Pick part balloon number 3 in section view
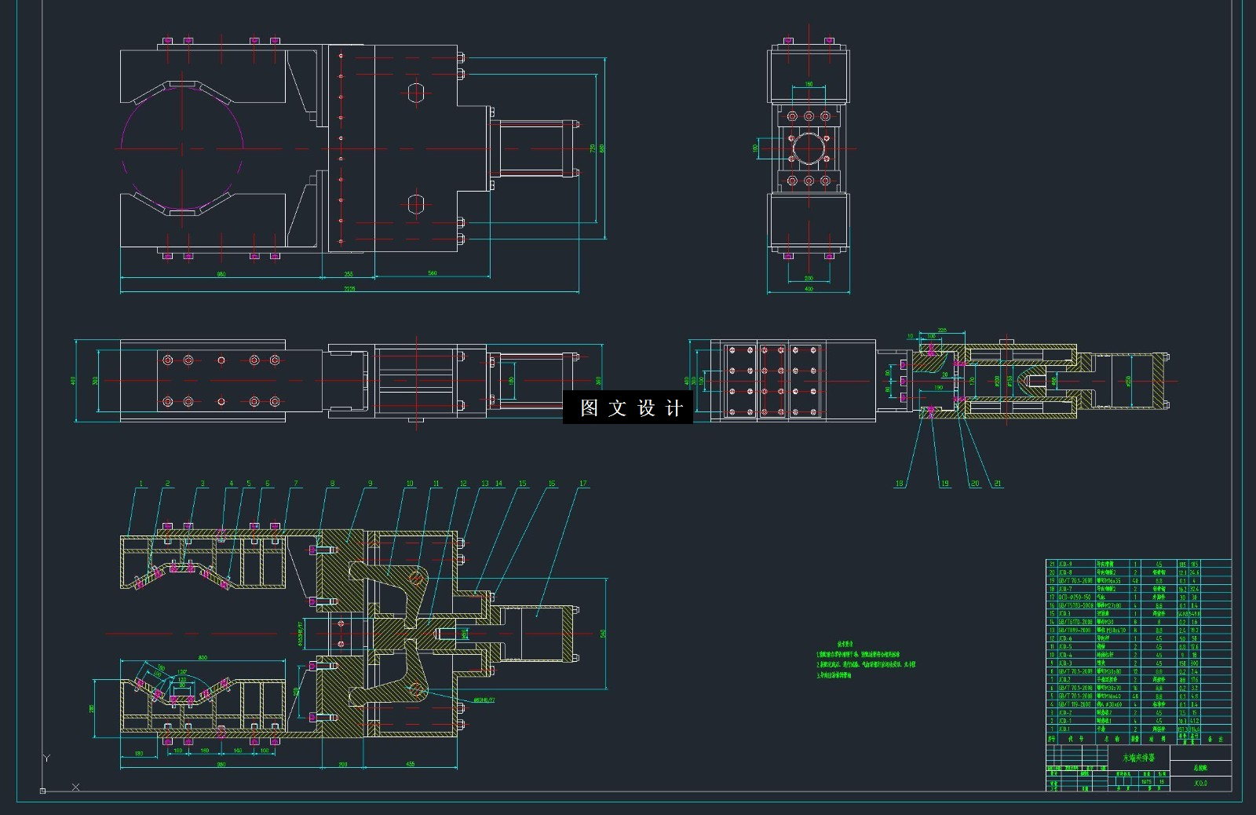Screen dimensions: 1256x815 tap(203, 484)
